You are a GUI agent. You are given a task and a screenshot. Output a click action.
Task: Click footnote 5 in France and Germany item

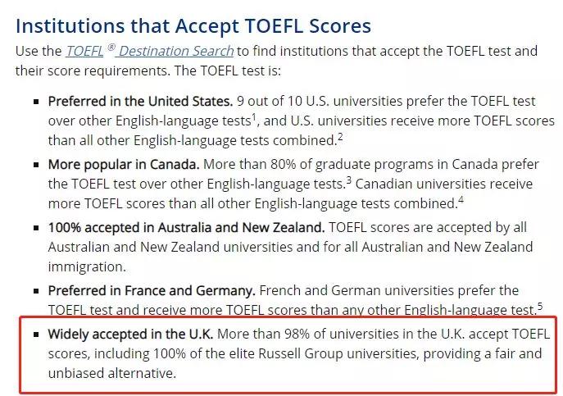539,306
